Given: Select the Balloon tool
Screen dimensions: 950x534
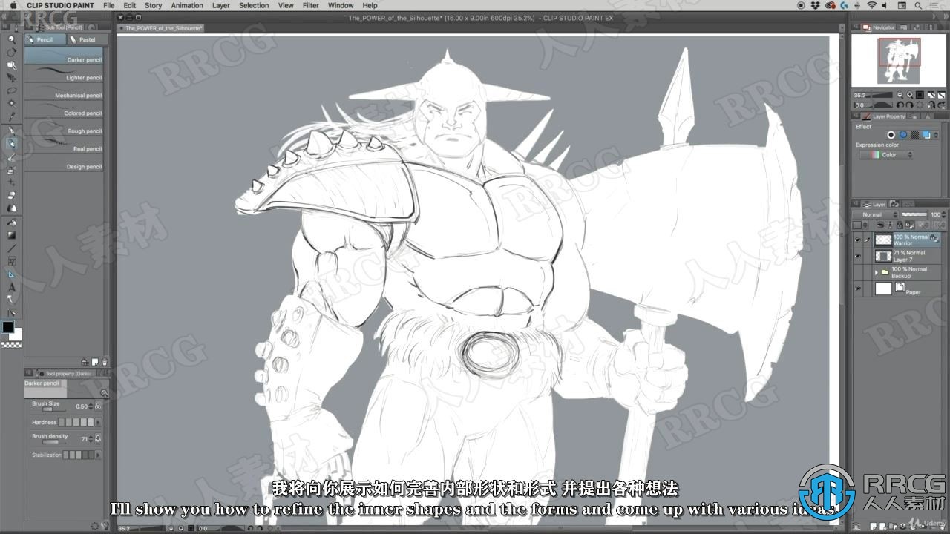Looking at the screenshot, I should tap(12, 300).
